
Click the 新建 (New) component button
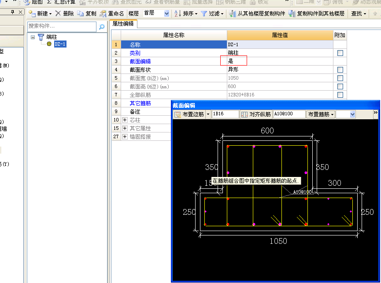40,14
